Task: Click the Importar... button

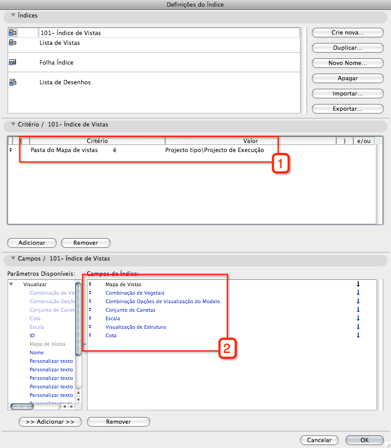Action: pyautogui.click(x=347, y=93)
